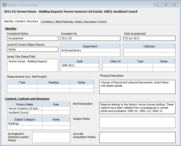Viewport: 181px width, 146px height.
Task: Minimize the Object - Archive Series window
Action: pos(157,5)
